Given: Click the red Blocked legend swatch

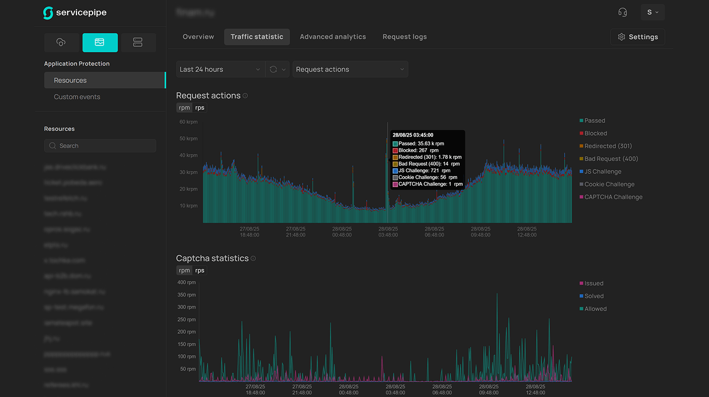Looking at the screenshot, I should click(x=582, y=134).
